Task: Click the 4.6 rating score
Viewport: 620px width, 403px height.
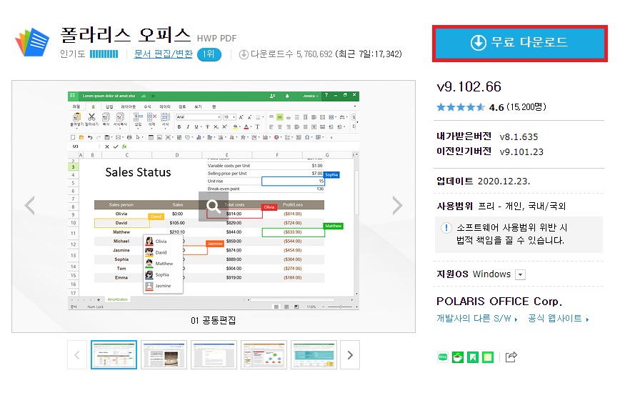Action: (x=496, y=108)
